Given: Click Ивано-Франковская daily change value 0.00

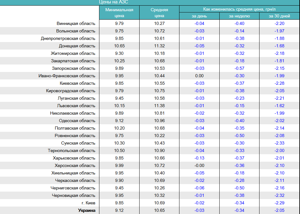Looking at the screenshot, I should pos(199,76).
